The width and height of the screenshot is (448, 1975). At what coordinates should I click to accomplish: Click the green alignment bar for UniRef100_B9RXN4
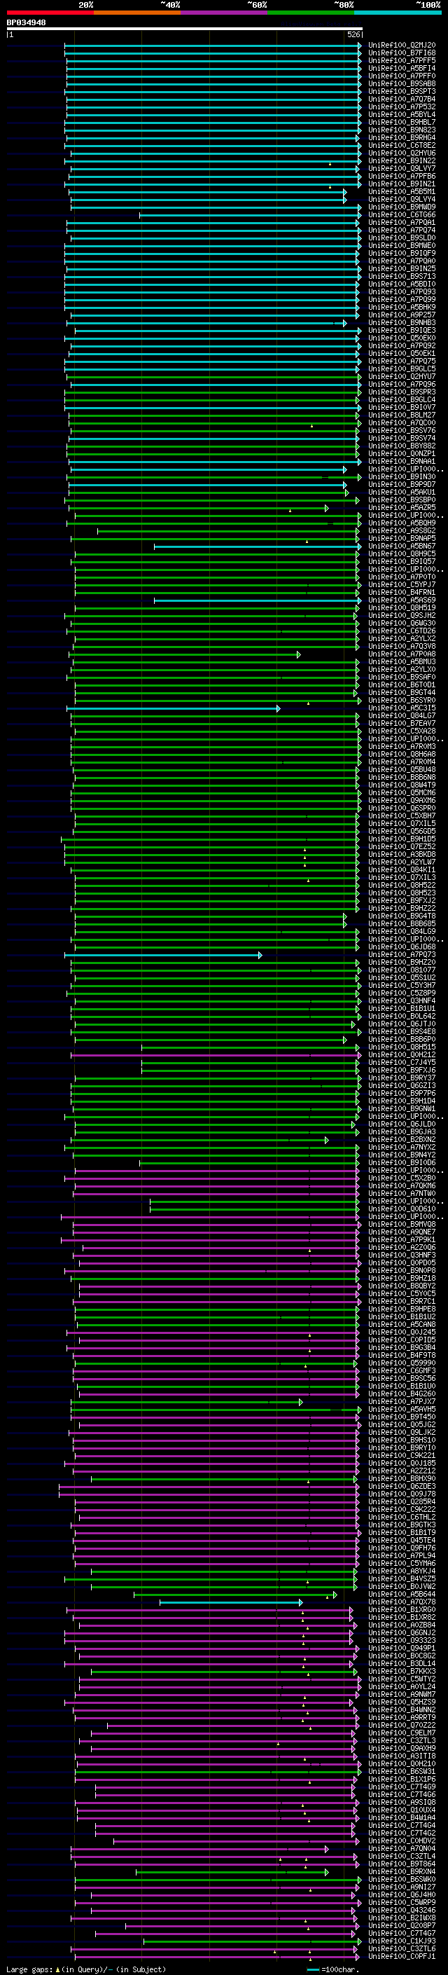(x=233, y=1871)
